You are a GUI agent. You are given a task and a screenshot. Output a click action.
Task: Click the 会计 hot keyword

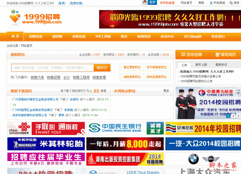67,78
